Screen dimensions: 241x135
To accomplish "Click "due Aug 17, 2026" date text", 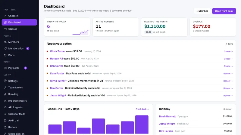I will (x=92, y=51).
